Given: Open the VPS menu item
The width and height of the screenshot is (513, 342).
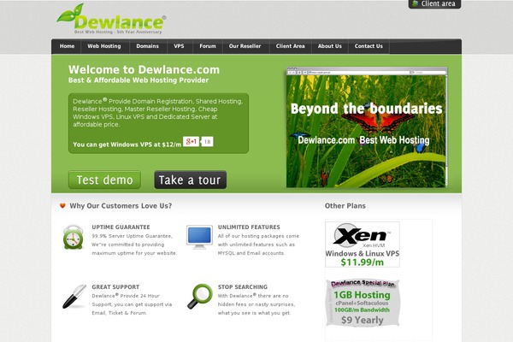Looking at the screenshot, I should (179, 46).
